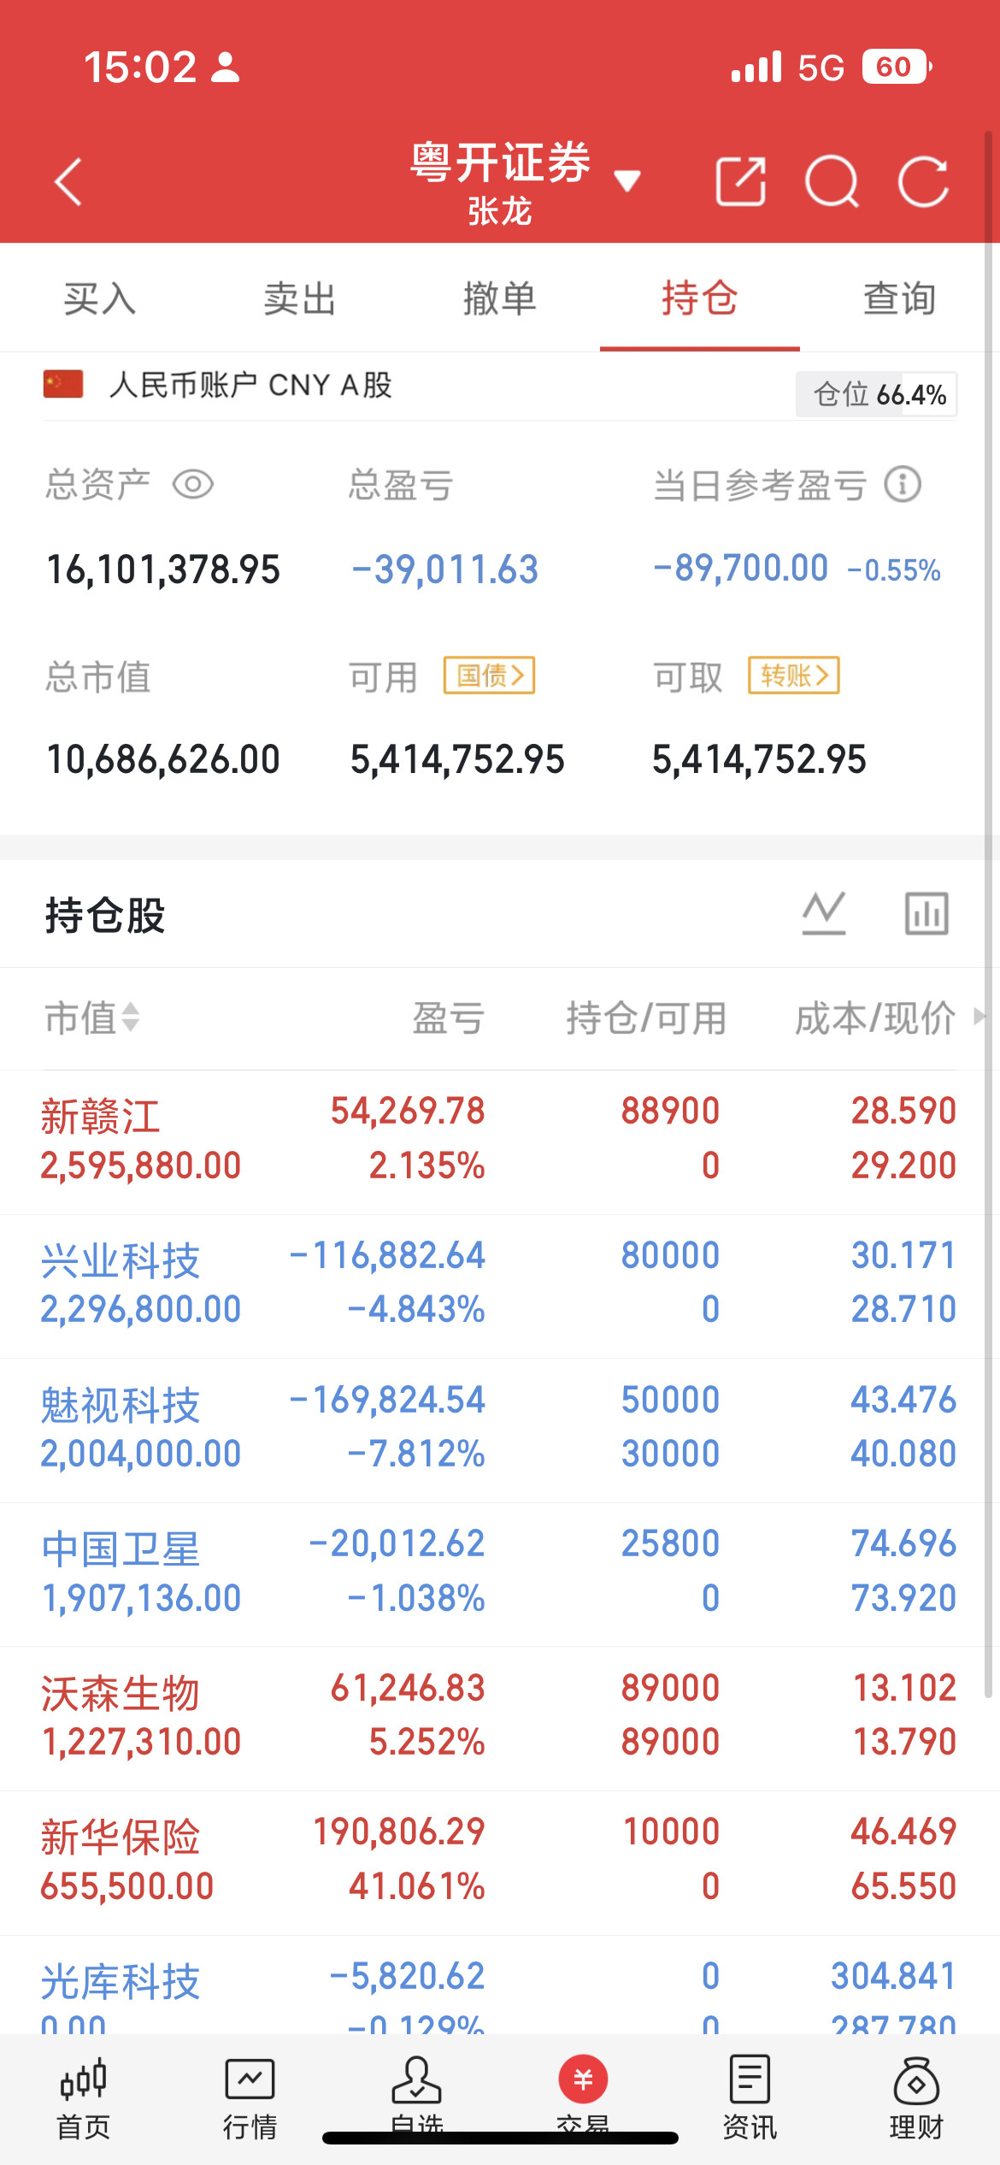The height and width of the screenshot is (2165, 1000).
Task: Tap 新华保险 profit 190,806.29
Action: point(398,1832)
